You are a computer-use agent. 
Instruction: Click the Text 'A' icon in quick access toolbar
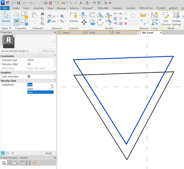[x=80, y=3]
